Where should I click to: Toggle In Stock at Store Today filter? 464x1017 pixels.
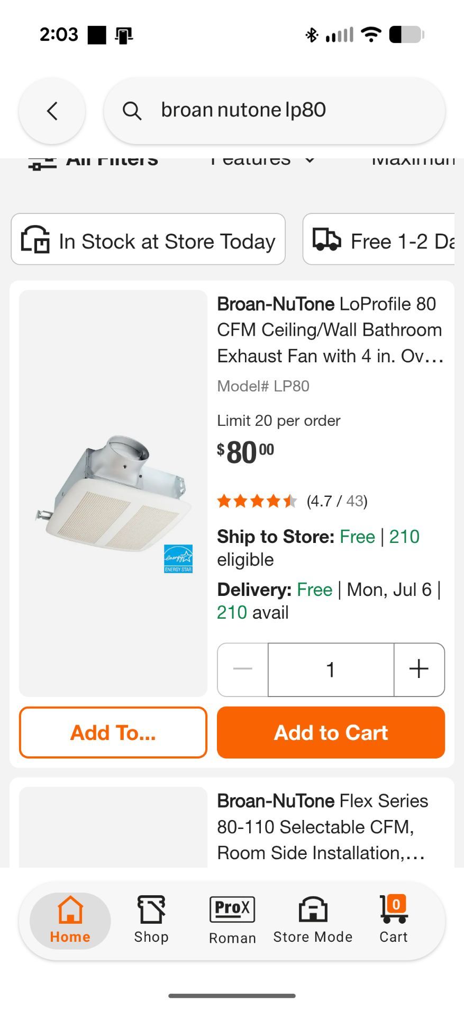pyautogui.click(x=148, y=239)
